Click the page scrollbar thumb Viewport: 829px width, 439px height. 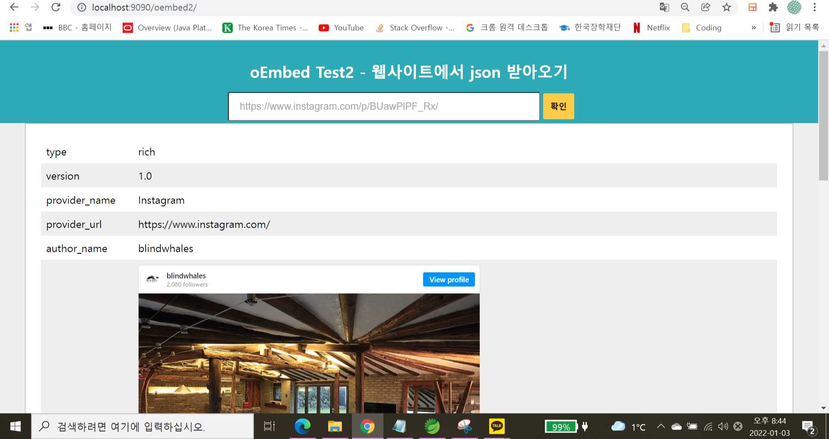point(823,116)
